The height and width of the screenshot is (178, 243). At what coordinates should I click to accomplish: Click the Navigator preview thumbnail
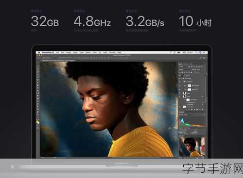(x=192, y=147)
